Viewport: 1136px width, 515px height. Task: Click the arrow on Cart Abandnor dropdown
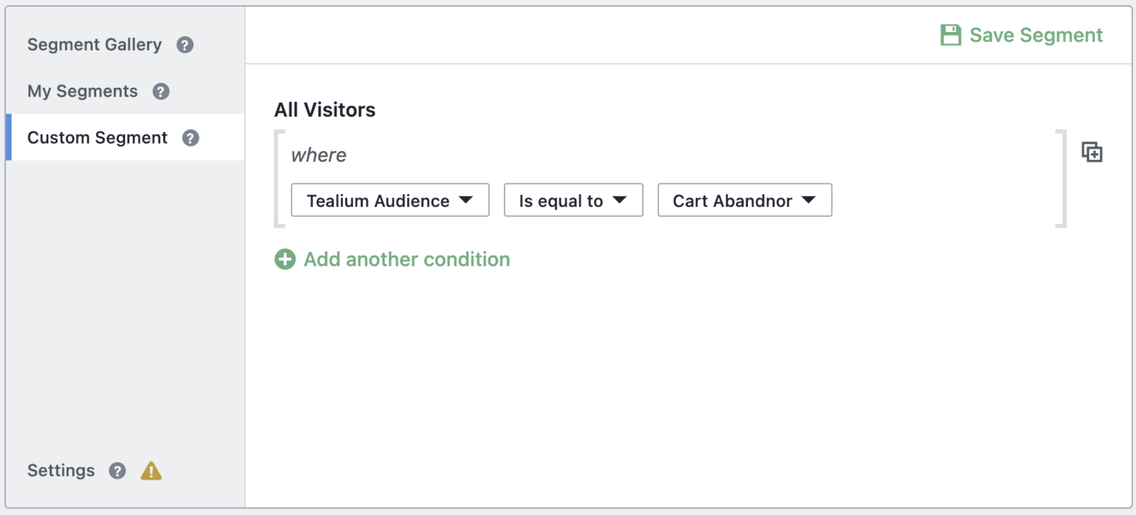coord(809,200)
